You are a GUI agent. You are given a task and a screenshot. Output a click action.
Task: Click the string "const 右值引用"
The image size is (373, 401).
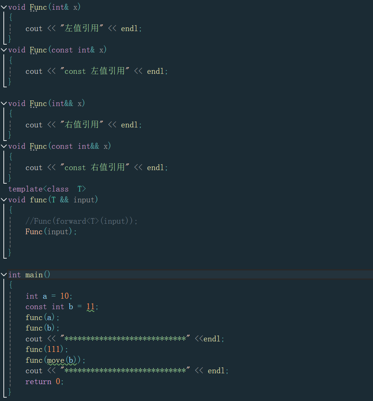(x=95, y=167)
